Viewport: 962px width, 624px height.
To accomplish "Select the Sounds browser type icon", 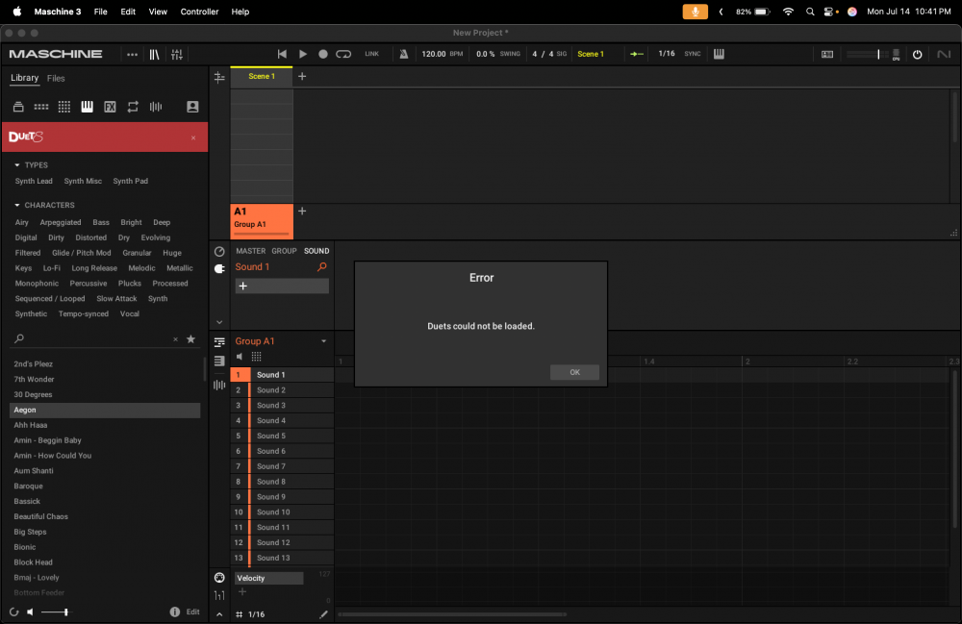I will click(63, 107).
